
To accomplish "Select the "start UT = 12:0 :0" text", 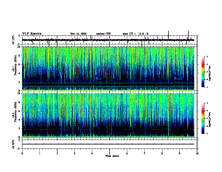I will 135,34.
